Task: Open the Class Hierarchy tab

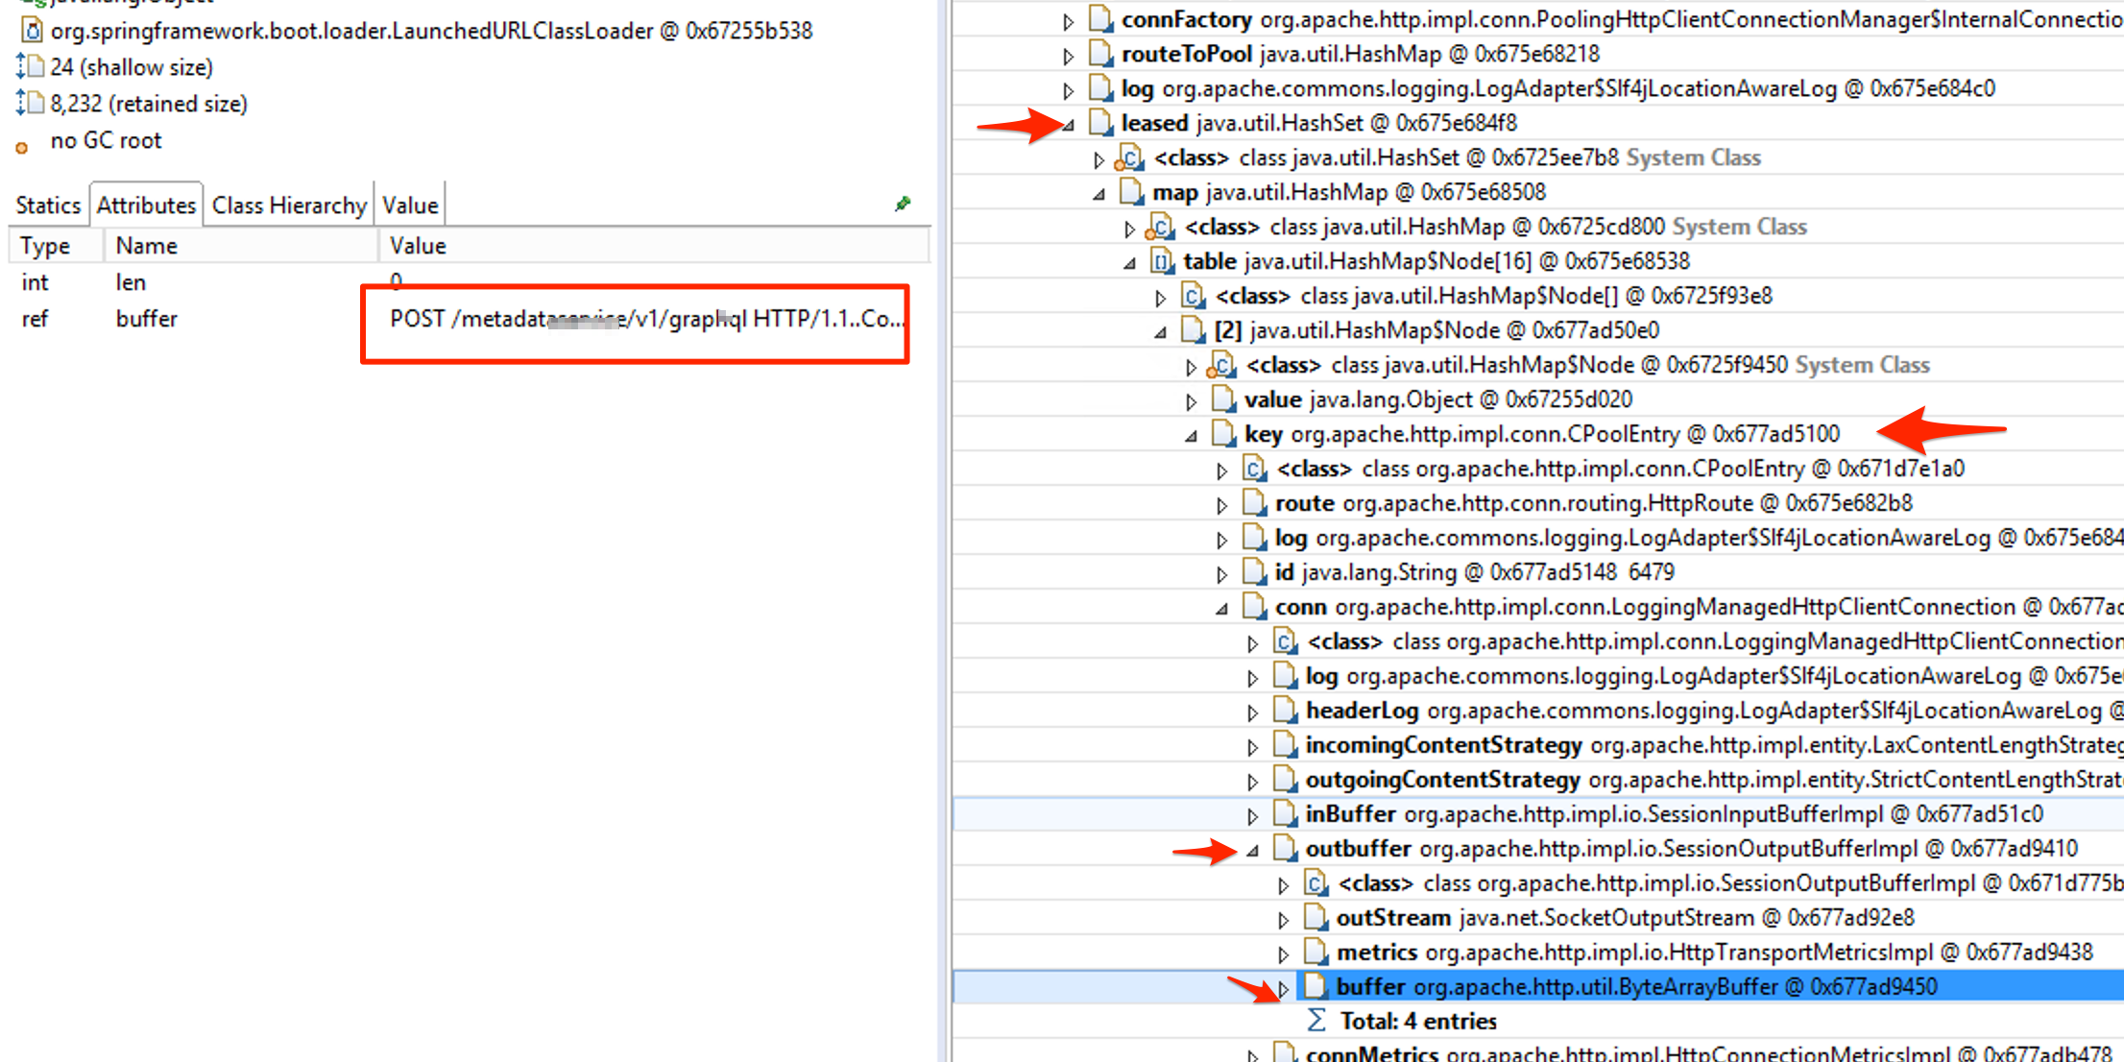Action: click(288, 204)
